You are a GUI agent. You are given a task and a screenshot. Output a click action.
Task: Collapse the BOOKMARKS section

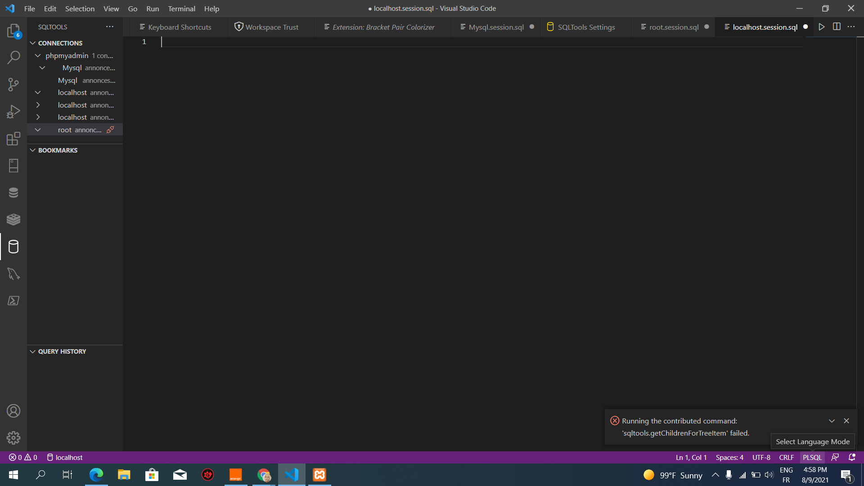coord(32,150)
